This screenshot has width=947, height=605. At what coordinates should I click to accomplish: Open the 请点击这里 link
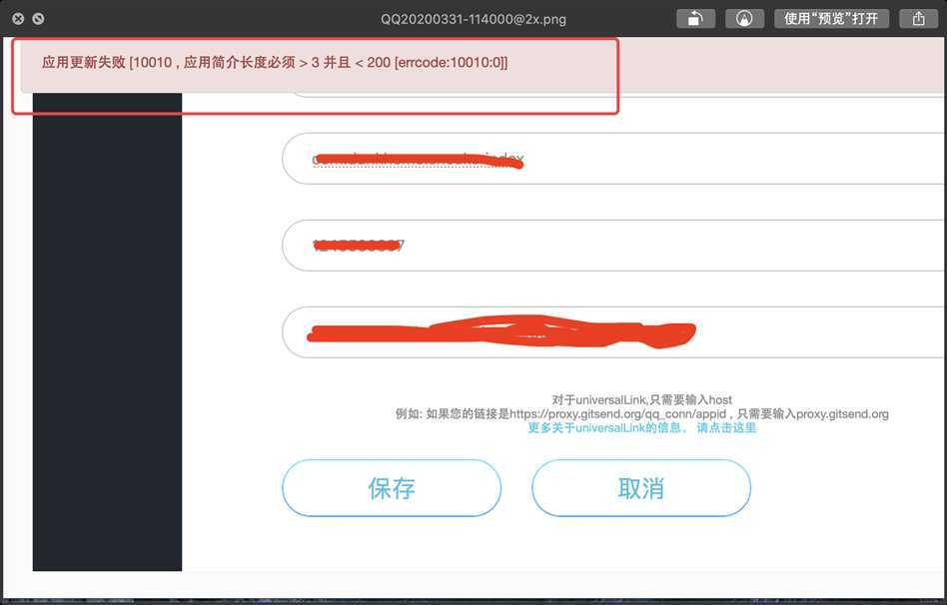[726, 427]
